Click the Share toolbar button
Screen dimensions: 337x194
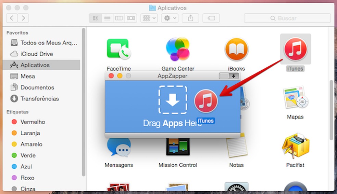pos(190,18)
